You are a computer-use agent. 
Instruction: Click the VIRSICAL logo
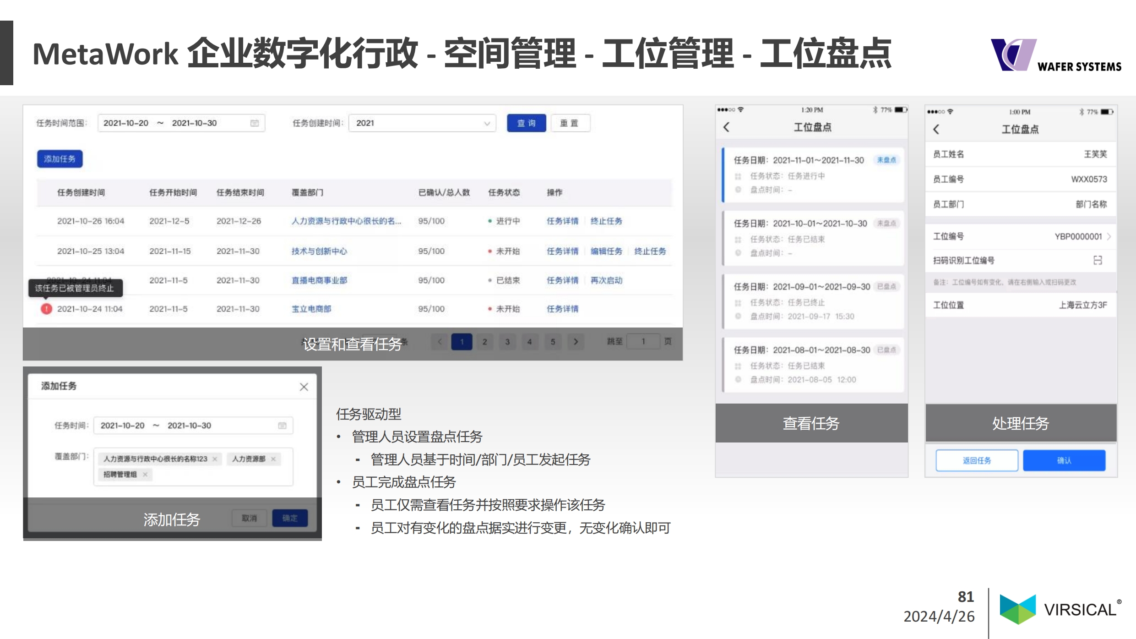tap(1060, 610)
